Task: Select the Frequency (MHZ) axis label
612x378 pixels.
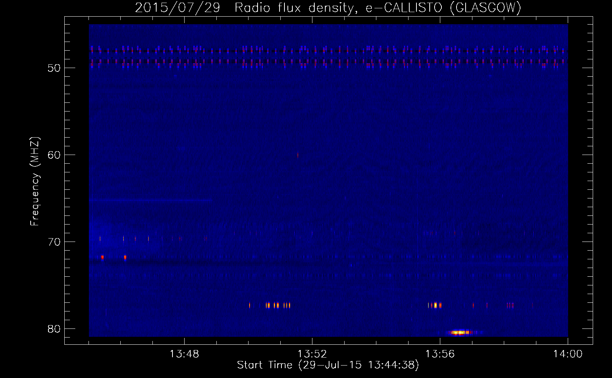Action: [x=35, y=181]
